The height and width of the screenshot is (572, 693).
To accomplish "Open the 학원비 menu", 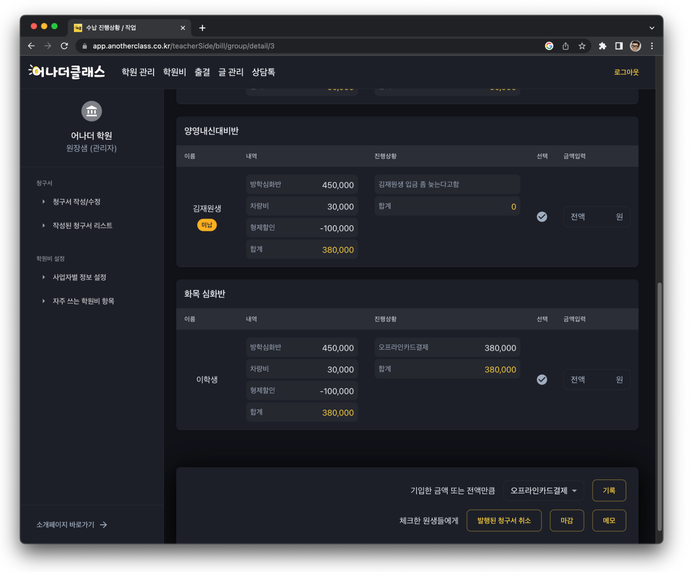I will pos(175,72).
